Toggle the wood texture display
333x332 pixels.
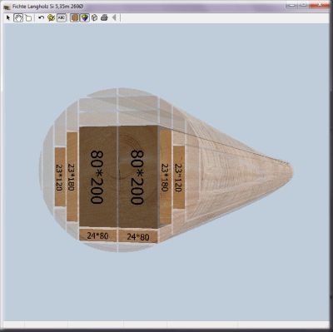point(75,18)
